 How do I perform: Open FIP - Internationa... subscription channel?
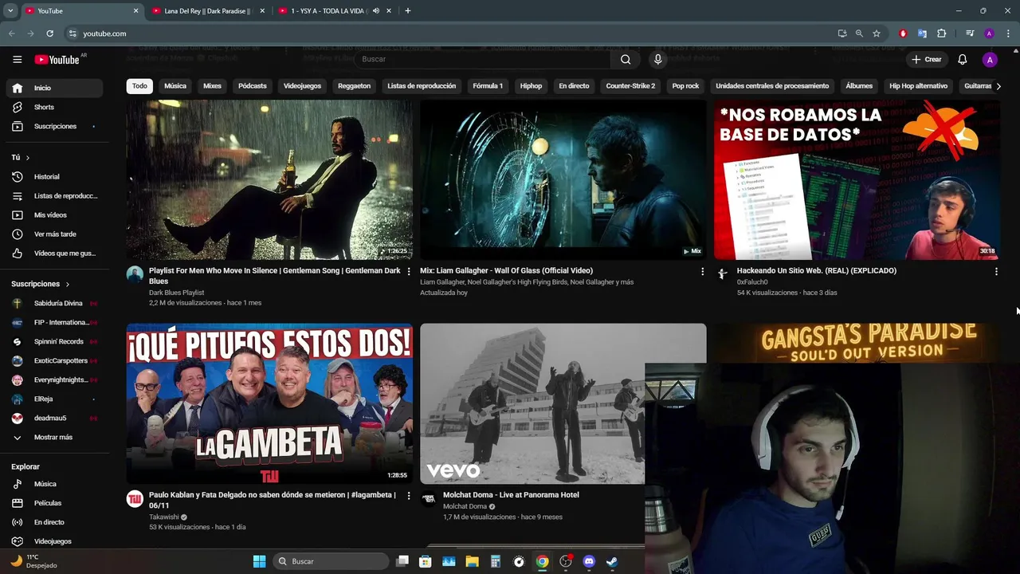click(55, 322)
